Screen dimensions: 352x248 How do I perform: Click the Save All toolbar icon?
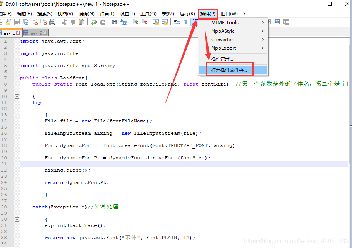(26, 22)
